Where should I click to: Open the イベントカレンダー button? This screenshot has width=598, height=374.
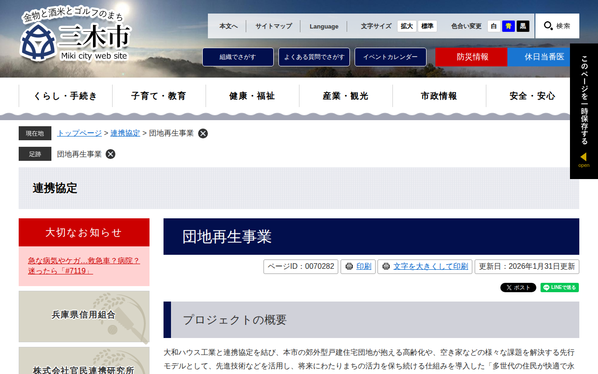(391, 57)
